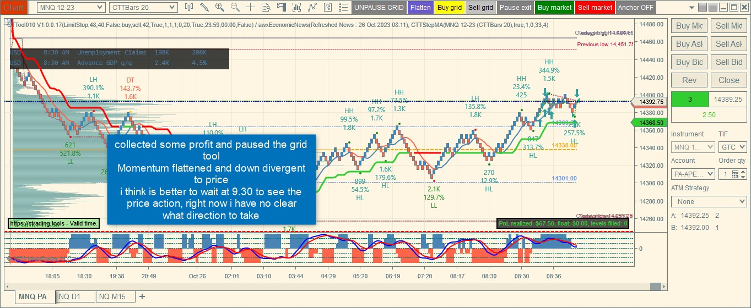Open the strategies line-node icon
The image size is (751, 308).
coord(312,7)
